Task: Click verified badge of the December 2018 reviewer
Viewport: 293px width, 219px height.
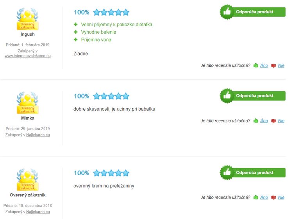Action: [27, 180]
